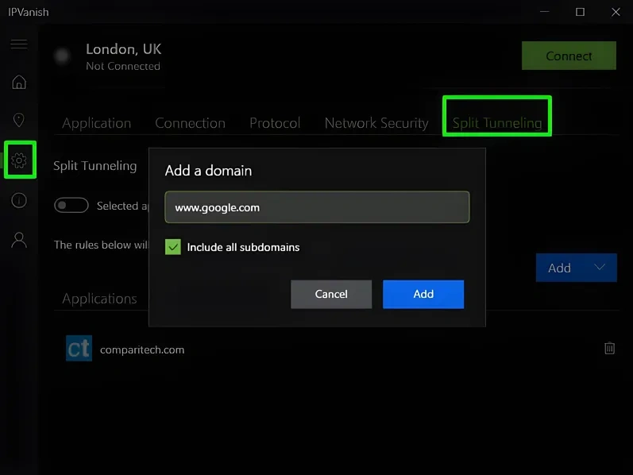The image size is (633, 475).
Task: Open the account profile icon
Action: click(x=19, y=240)
